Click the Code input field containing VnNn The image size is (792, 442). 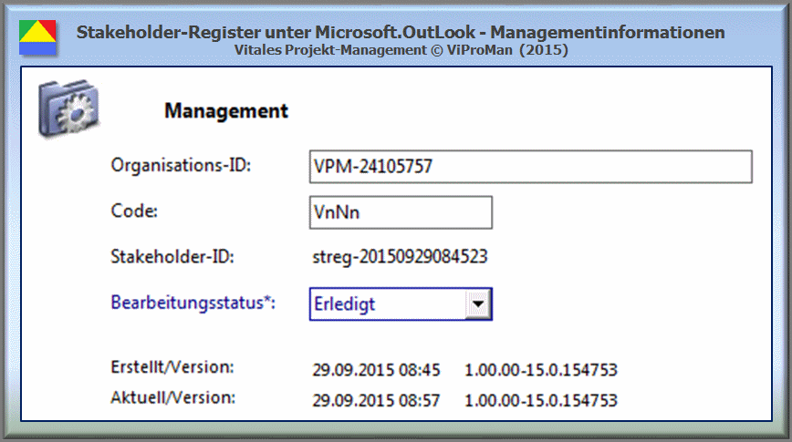point(401,212)
